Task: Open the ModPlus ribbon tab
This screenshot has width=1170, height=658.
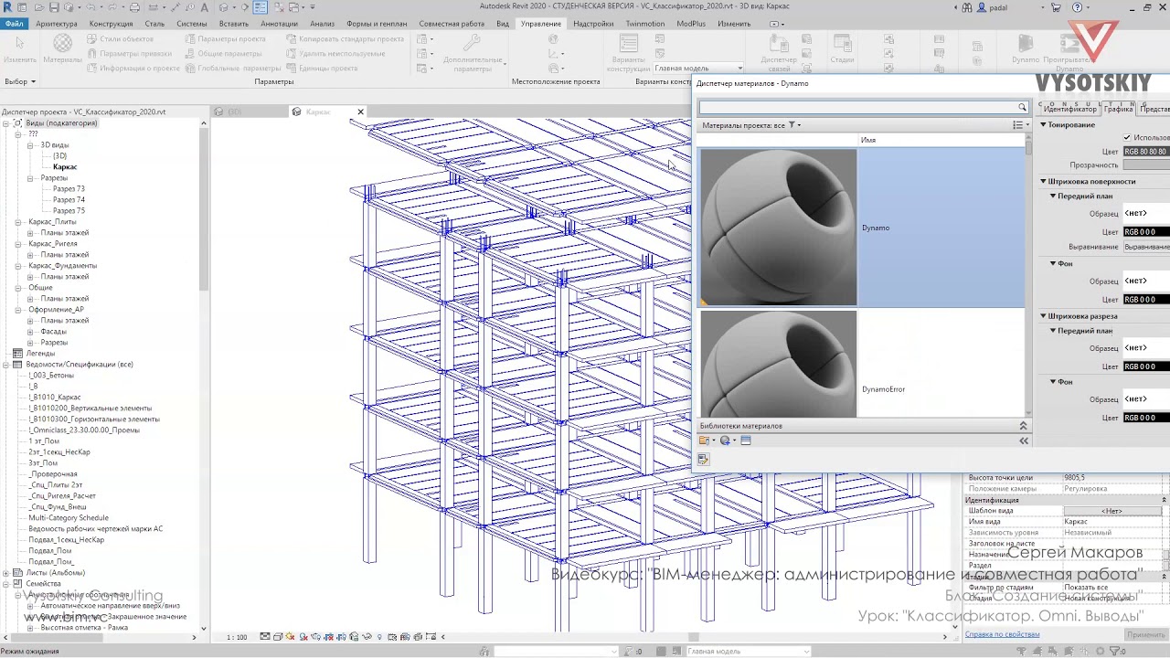Action: point(691,24)
